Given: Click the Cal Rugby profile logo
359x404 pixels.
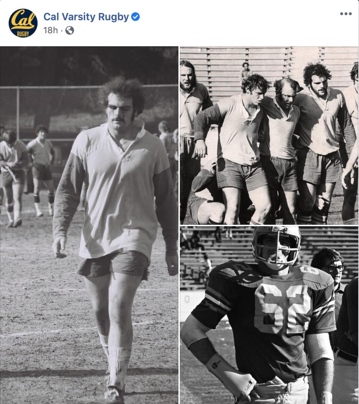Looking at the screenshot, I should point(23,23).
